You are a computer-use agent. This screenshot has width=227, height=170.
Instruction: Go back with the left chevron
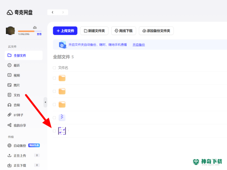pos(53,12)
